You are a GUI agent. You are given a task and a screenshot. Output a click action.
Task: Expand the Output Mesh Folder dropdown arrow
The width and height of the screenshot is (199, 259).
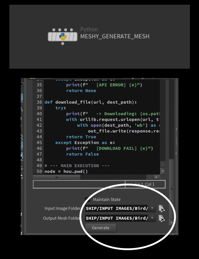pos(152,218)
